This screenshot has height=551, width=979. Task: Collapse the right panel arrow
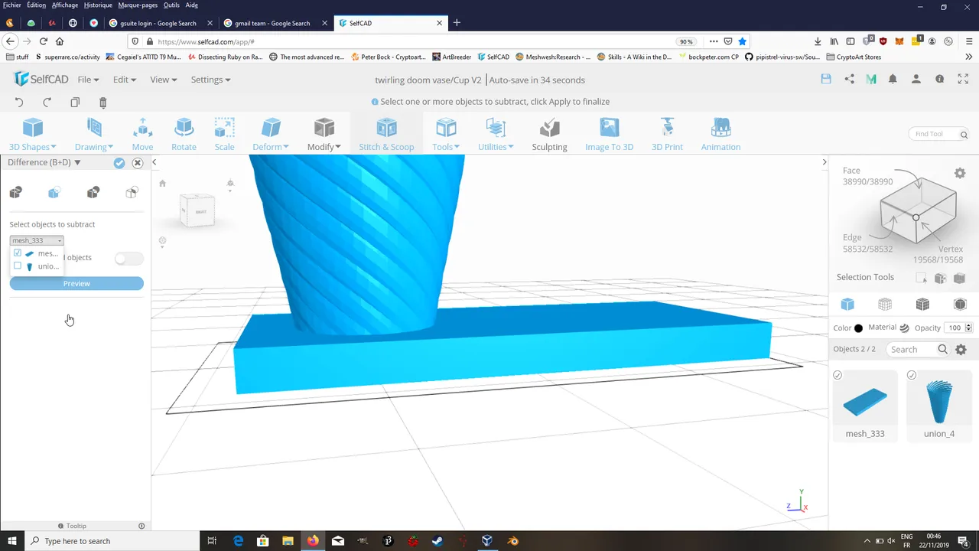pyautogui.click(x=824, y=162)
